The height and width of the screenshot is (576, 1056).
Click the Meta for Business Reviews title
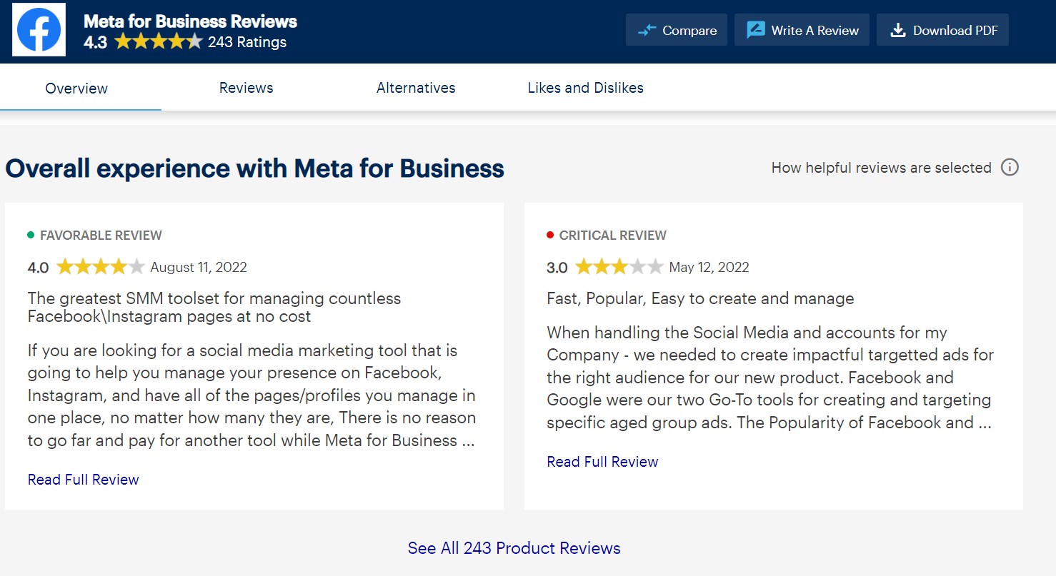coord(190,21)
